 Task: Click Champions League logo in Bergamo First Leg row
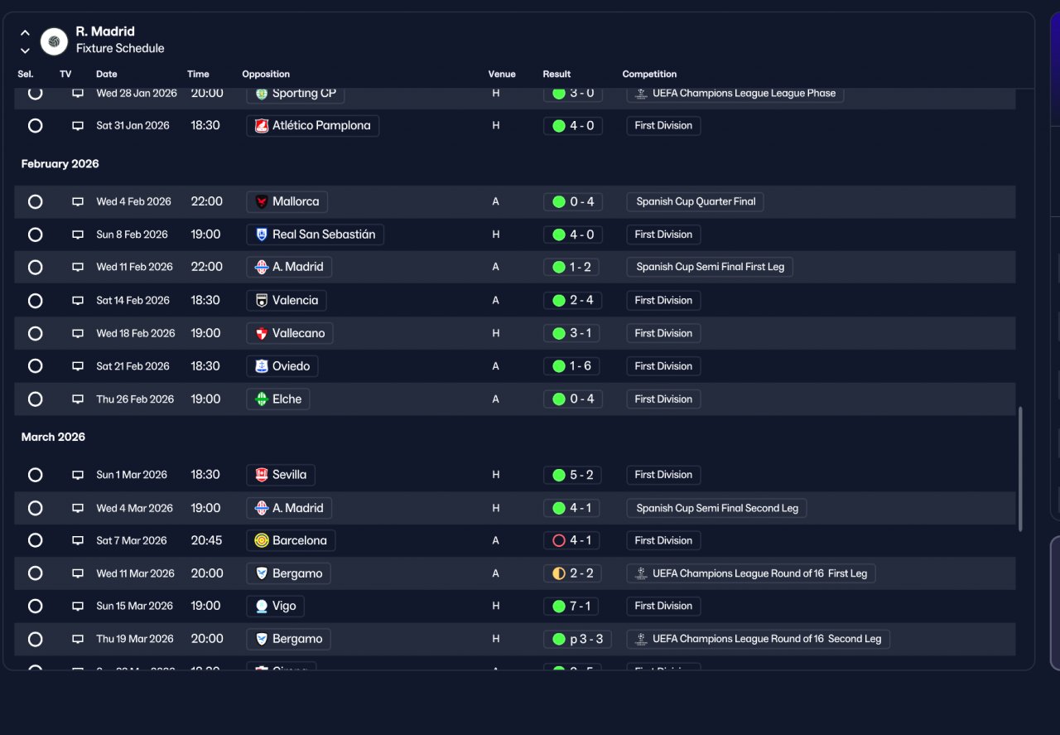tap(641, 573)
